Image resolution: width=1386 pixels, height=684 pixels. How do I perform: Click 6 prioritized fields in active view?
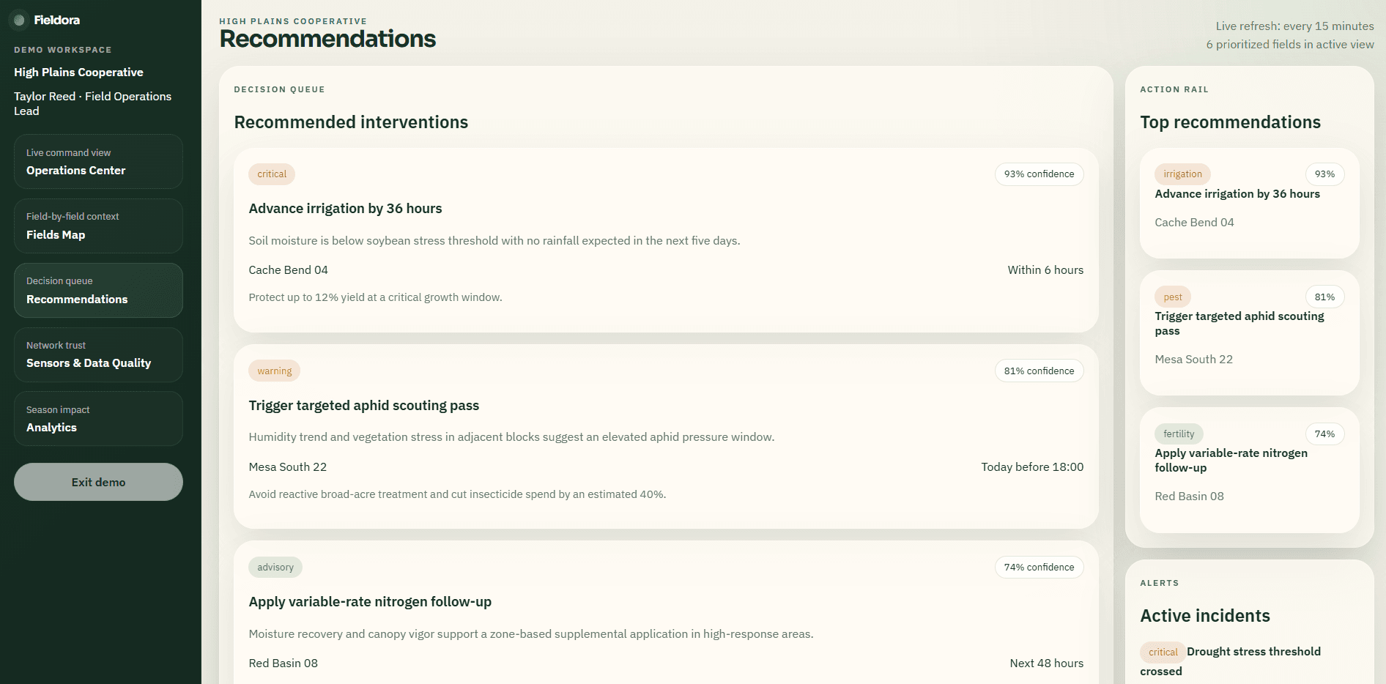(1290, 44)
